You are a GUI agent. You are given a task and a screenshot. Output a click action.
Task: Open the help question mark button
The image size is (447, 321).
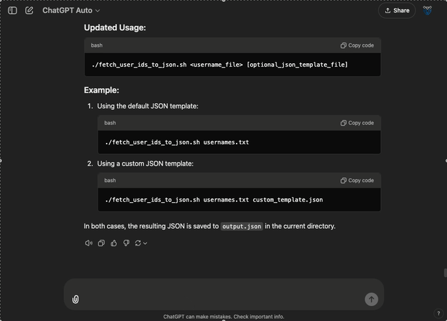[439, 313]
